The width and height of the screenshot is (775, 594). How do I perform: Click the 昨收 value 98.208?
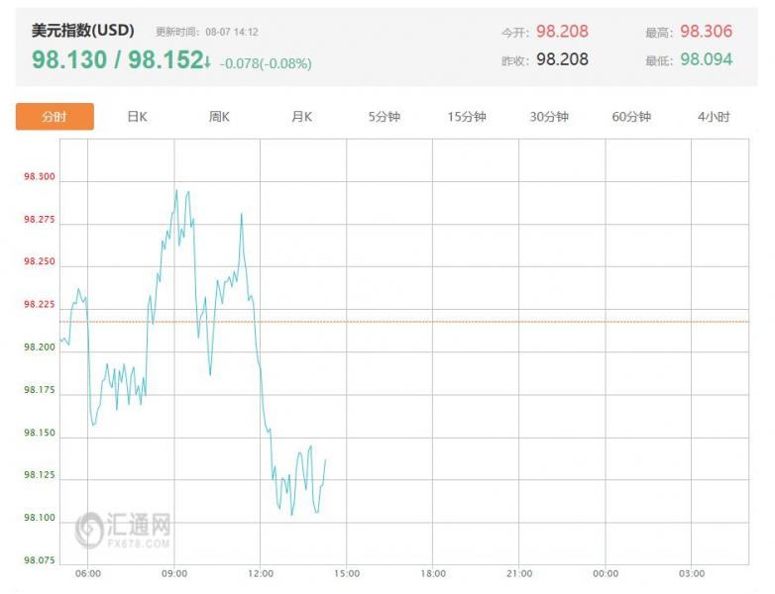pos(562,59)
